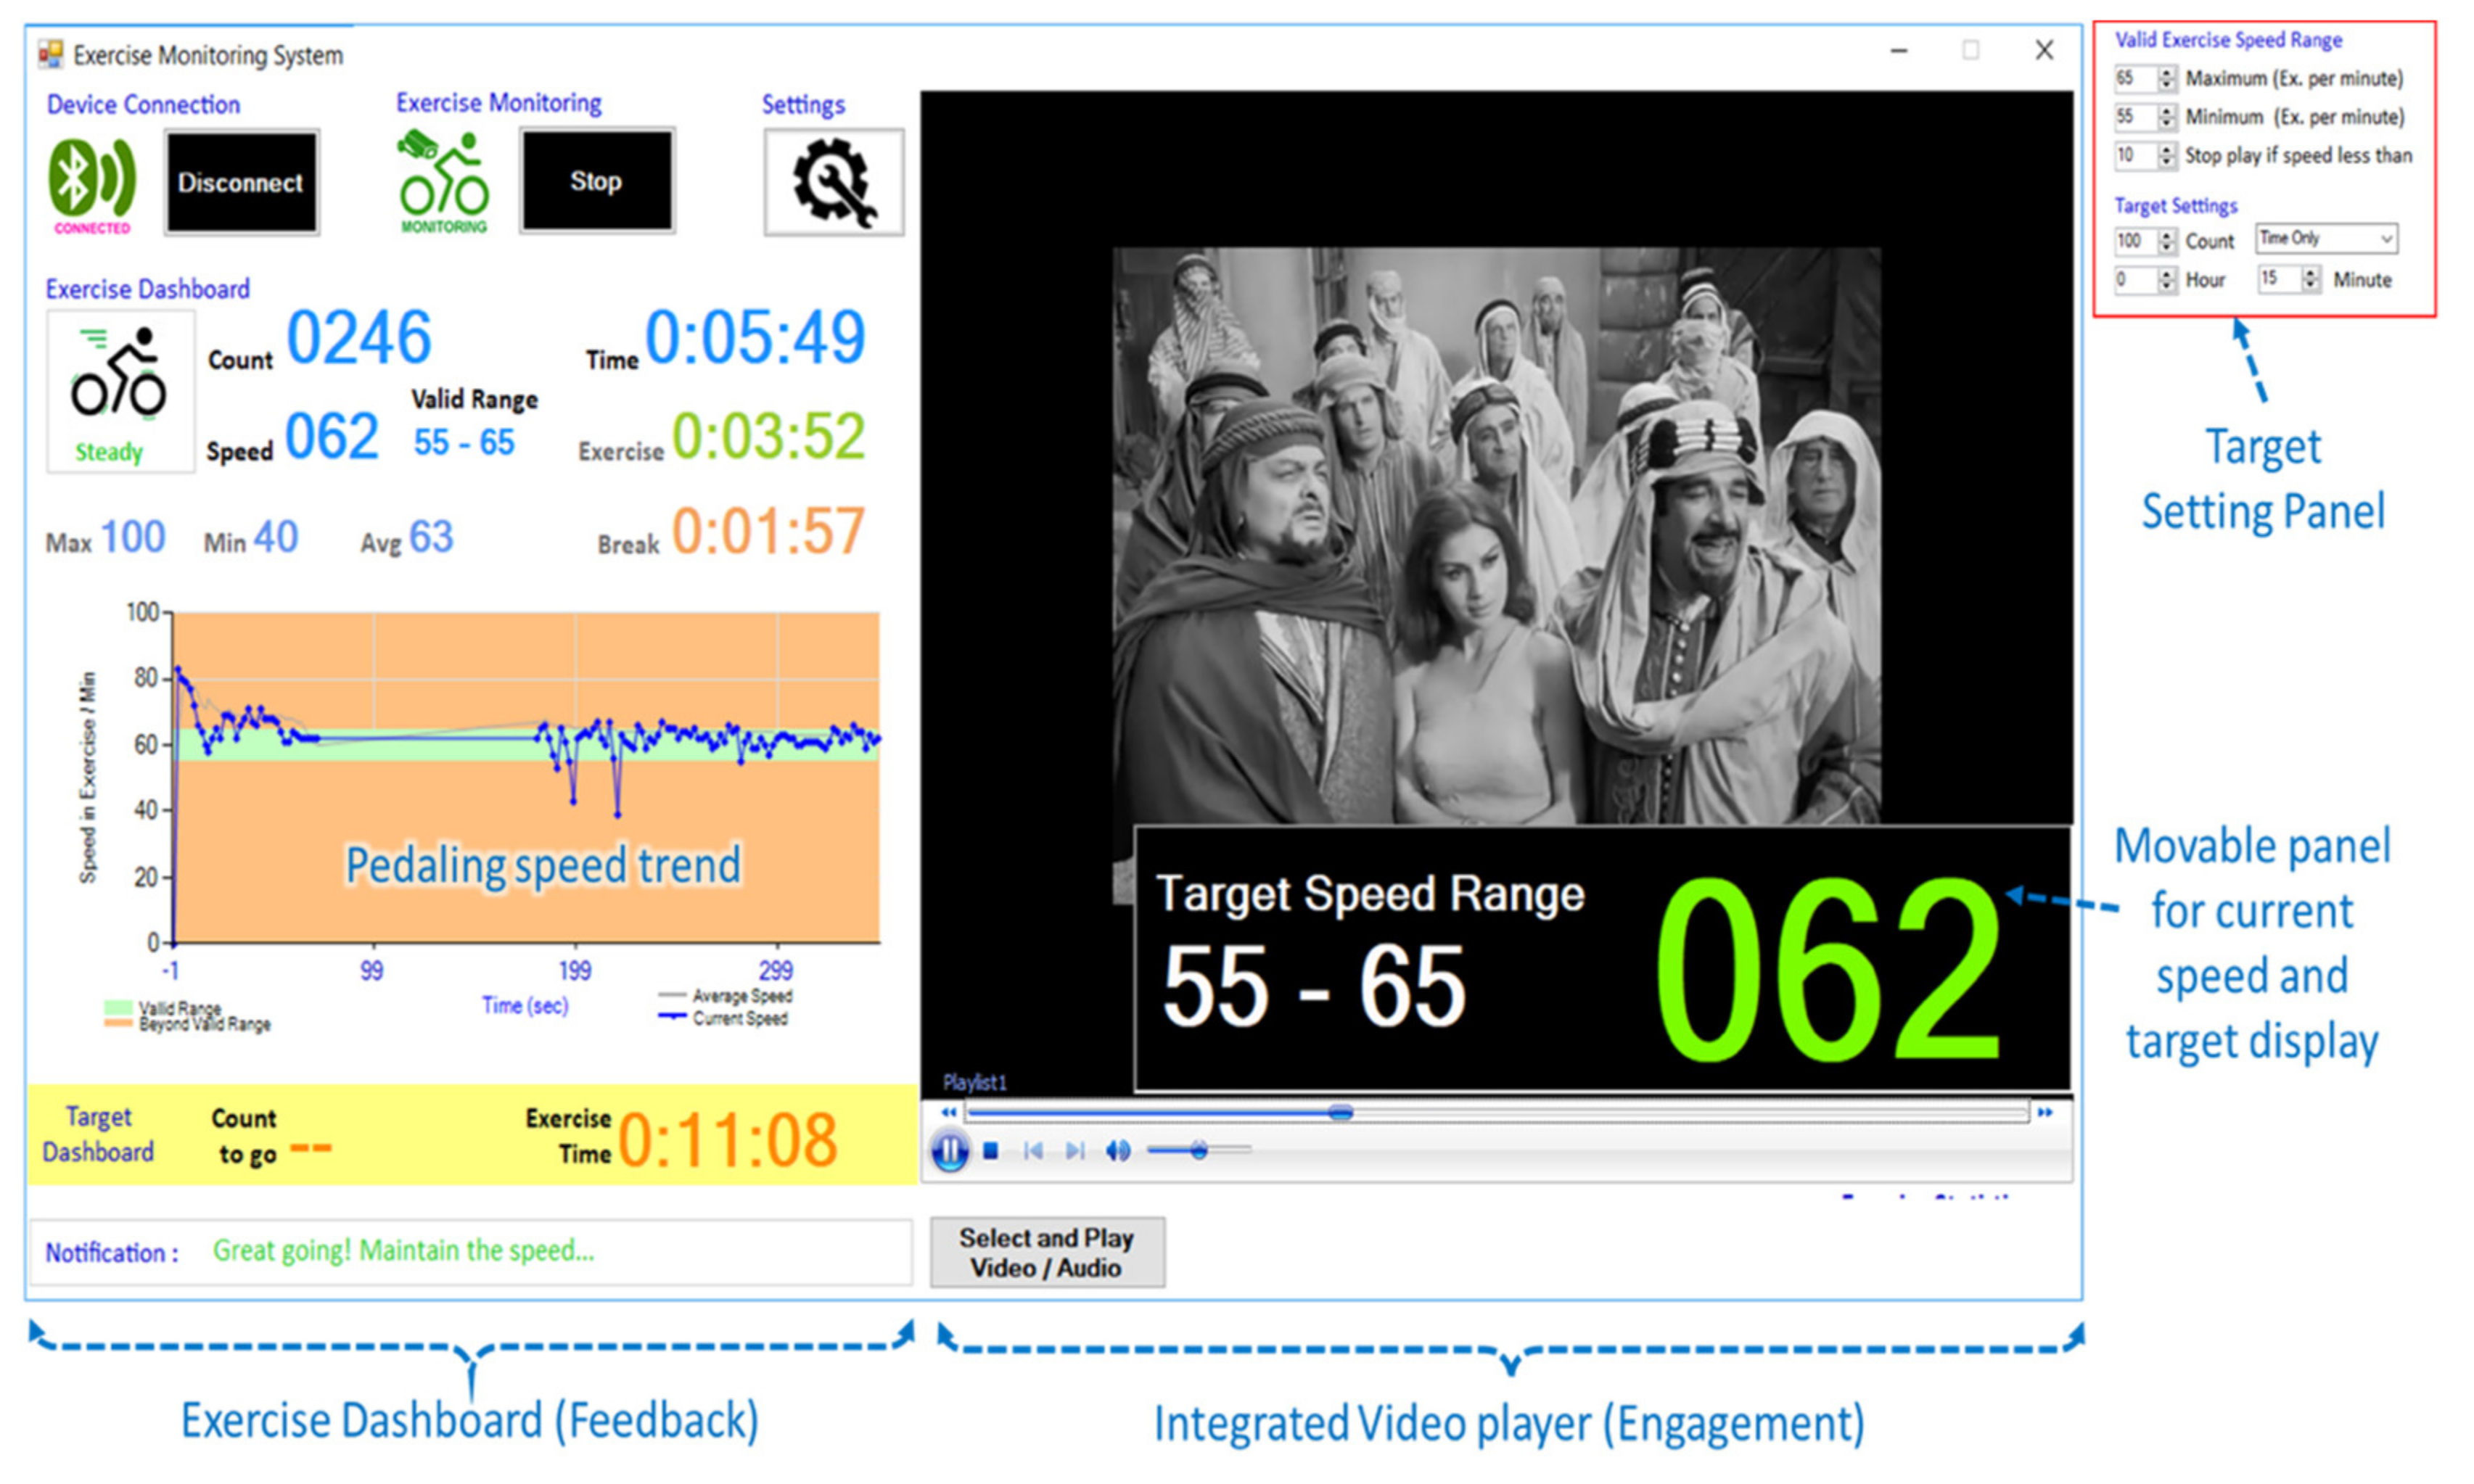Stop the video with the square button
Viewport: 2474px width, 1484px height.
[990, 1151]
